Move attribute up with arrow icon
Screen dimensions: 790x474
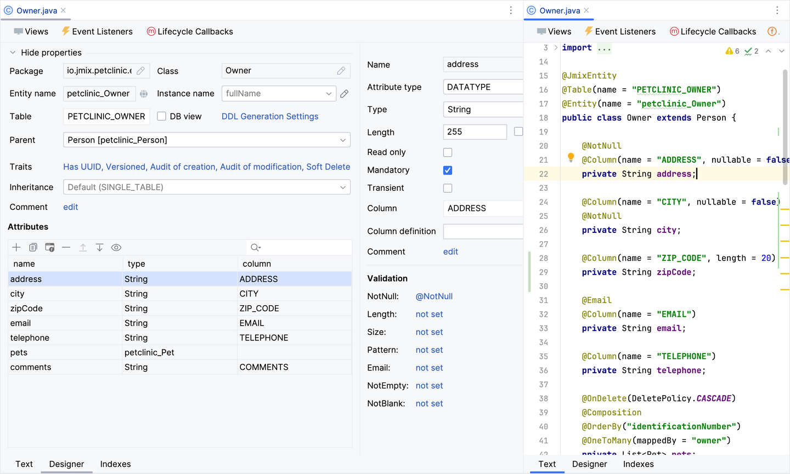pyautogui.click(x=83, y=248)
